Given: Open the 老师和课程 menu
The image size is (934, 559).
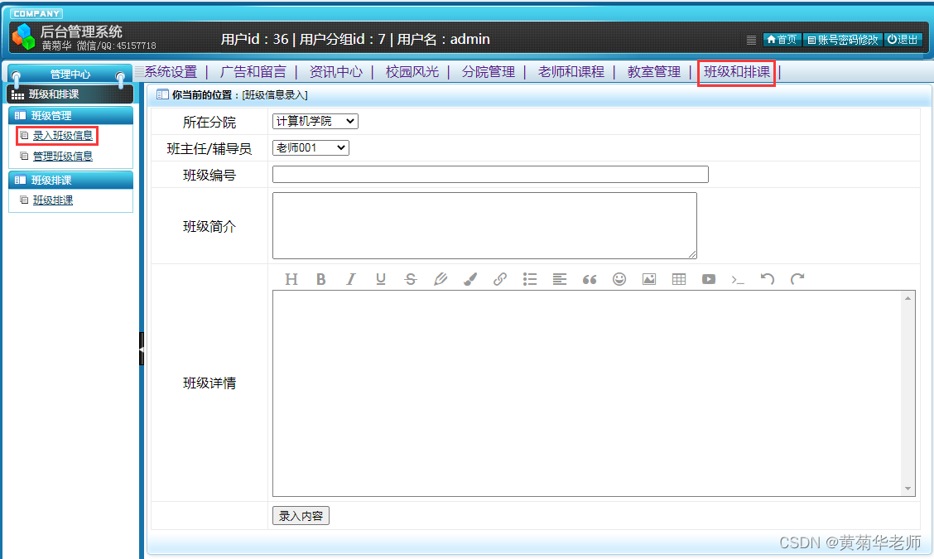Looking at the screenshot, I should (571, 72).
